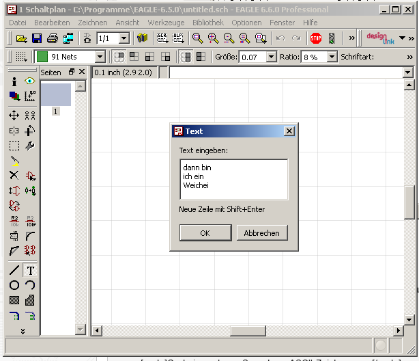Select the Arc drawing tool

30,285
